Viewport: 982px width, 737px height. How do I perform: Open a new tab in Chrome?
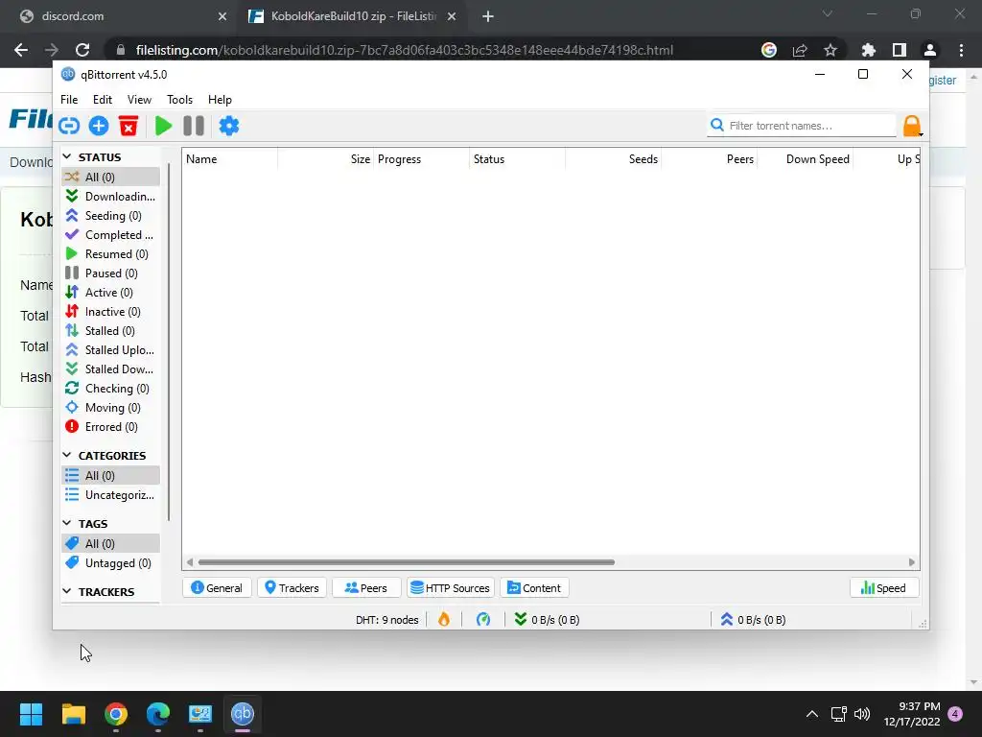488,16
